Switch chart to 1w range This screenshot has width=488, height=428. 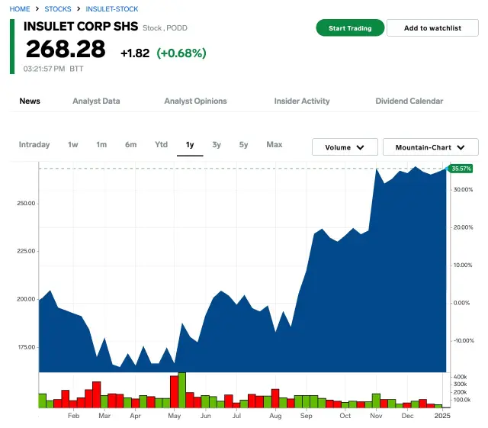coord(73,145)
